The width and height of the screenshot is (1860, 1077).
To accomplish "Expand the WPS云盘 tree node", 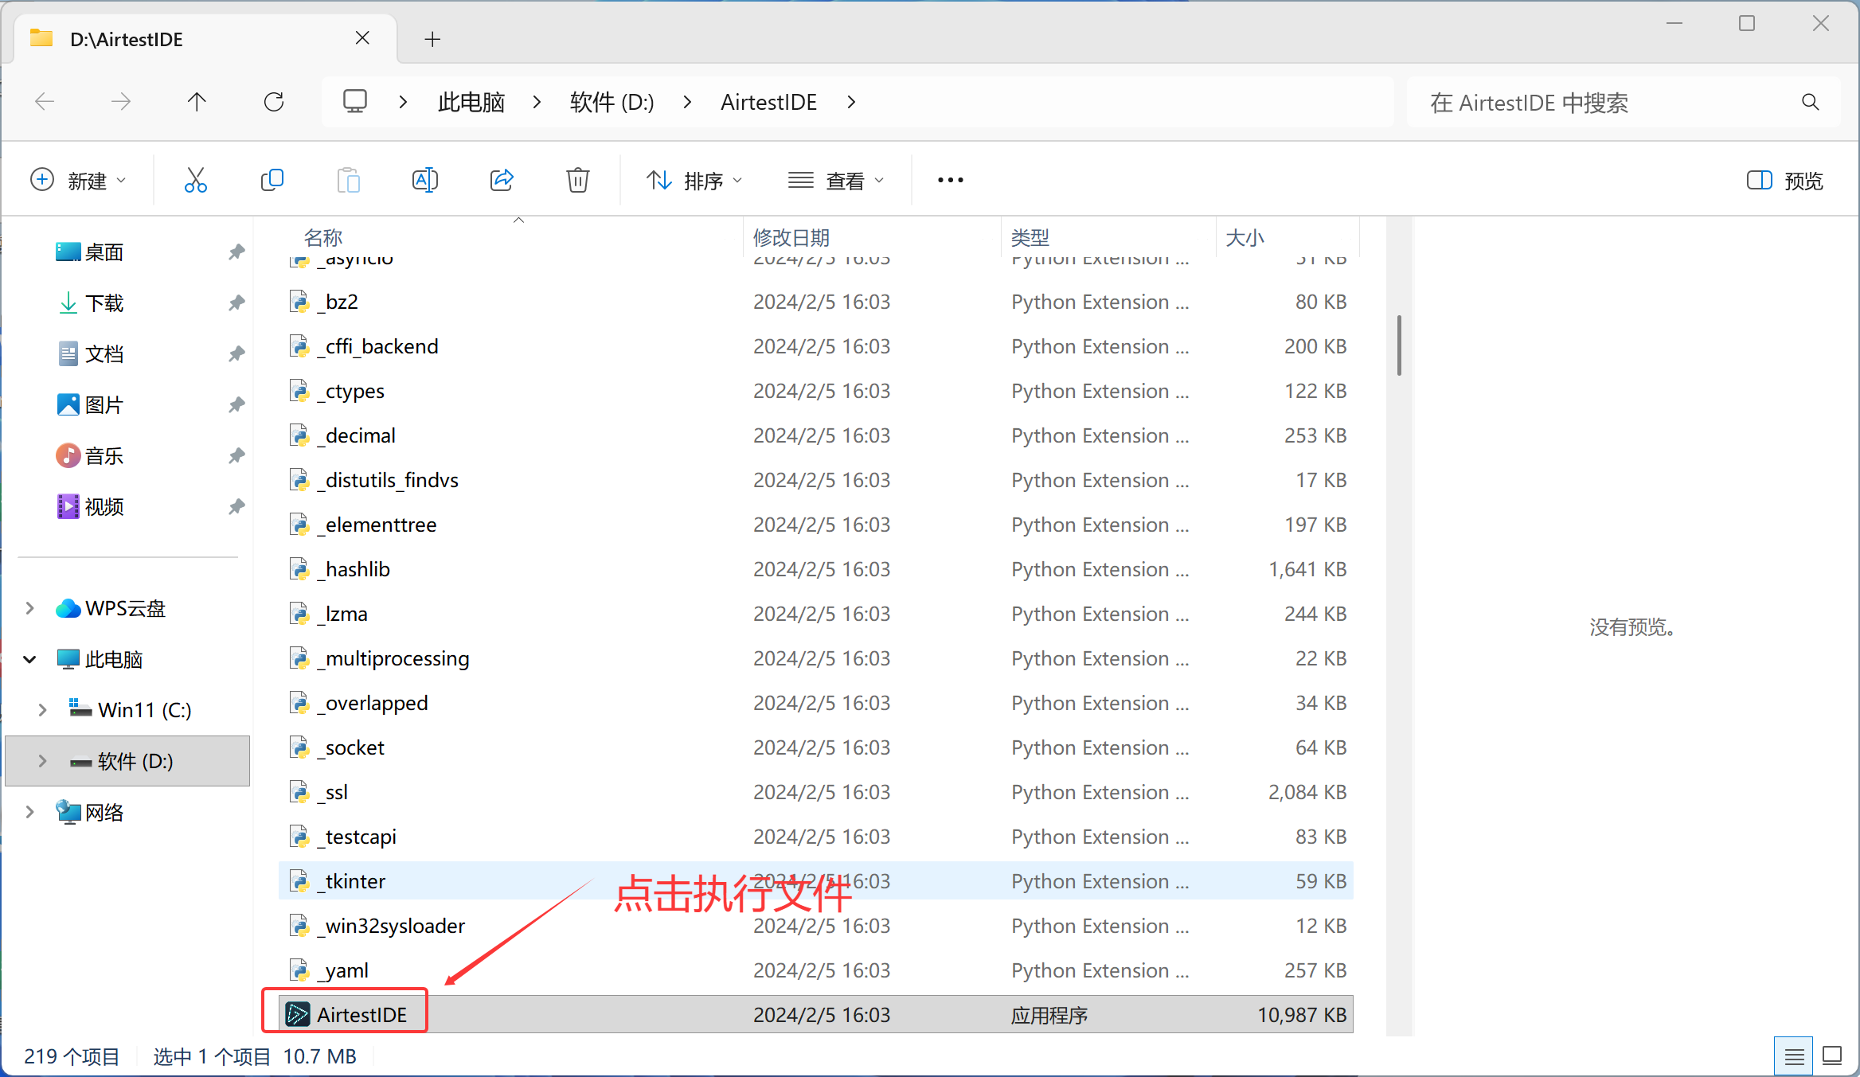I will [x=30, y=608].
